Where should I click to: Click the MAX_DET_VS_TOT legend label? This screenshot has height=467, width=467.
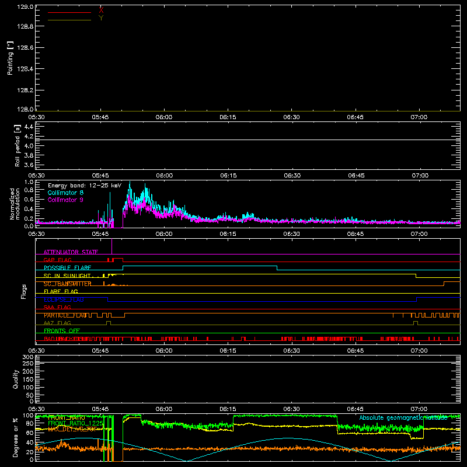(72, 429)
